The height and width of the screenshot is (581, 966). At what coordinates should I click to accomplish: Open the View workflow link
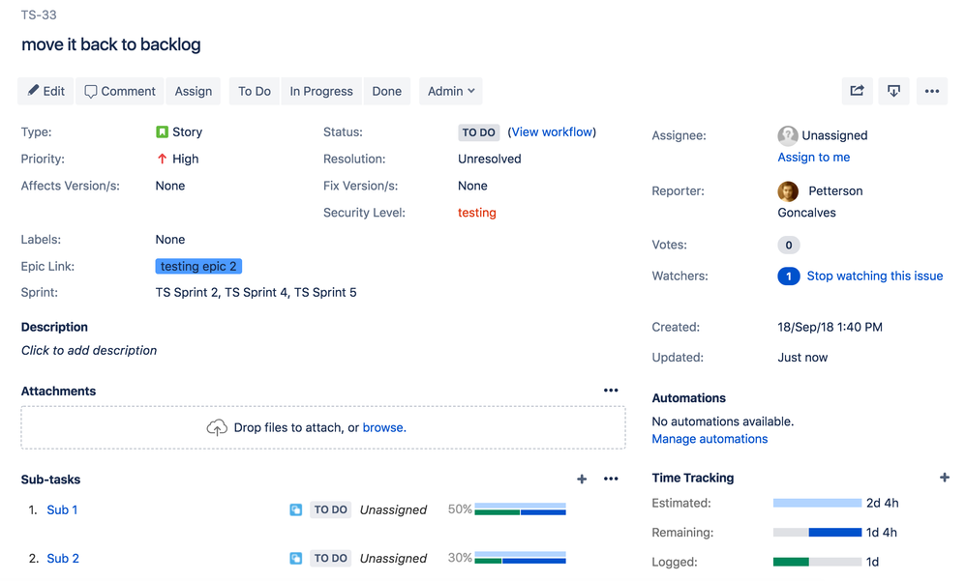click(x=552, y=131)
